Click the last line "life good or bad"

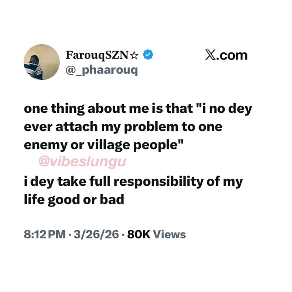coord(74,200)
